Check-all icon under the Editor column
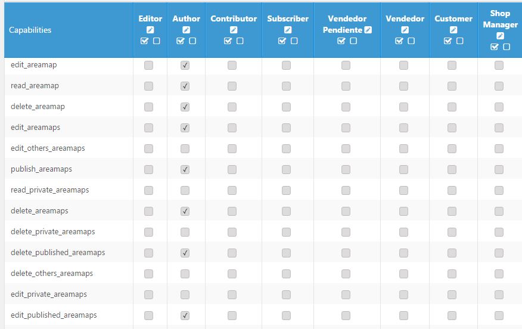The width and height of the screenshot is (522, 329). click(144, 41)
